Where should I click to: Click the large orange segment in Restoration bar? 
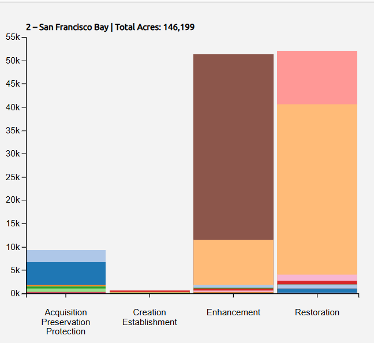[x=317, y=189]
